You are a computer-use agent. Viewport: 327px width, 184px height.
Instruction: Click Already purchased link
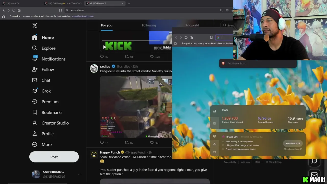[x=293, y=149]
